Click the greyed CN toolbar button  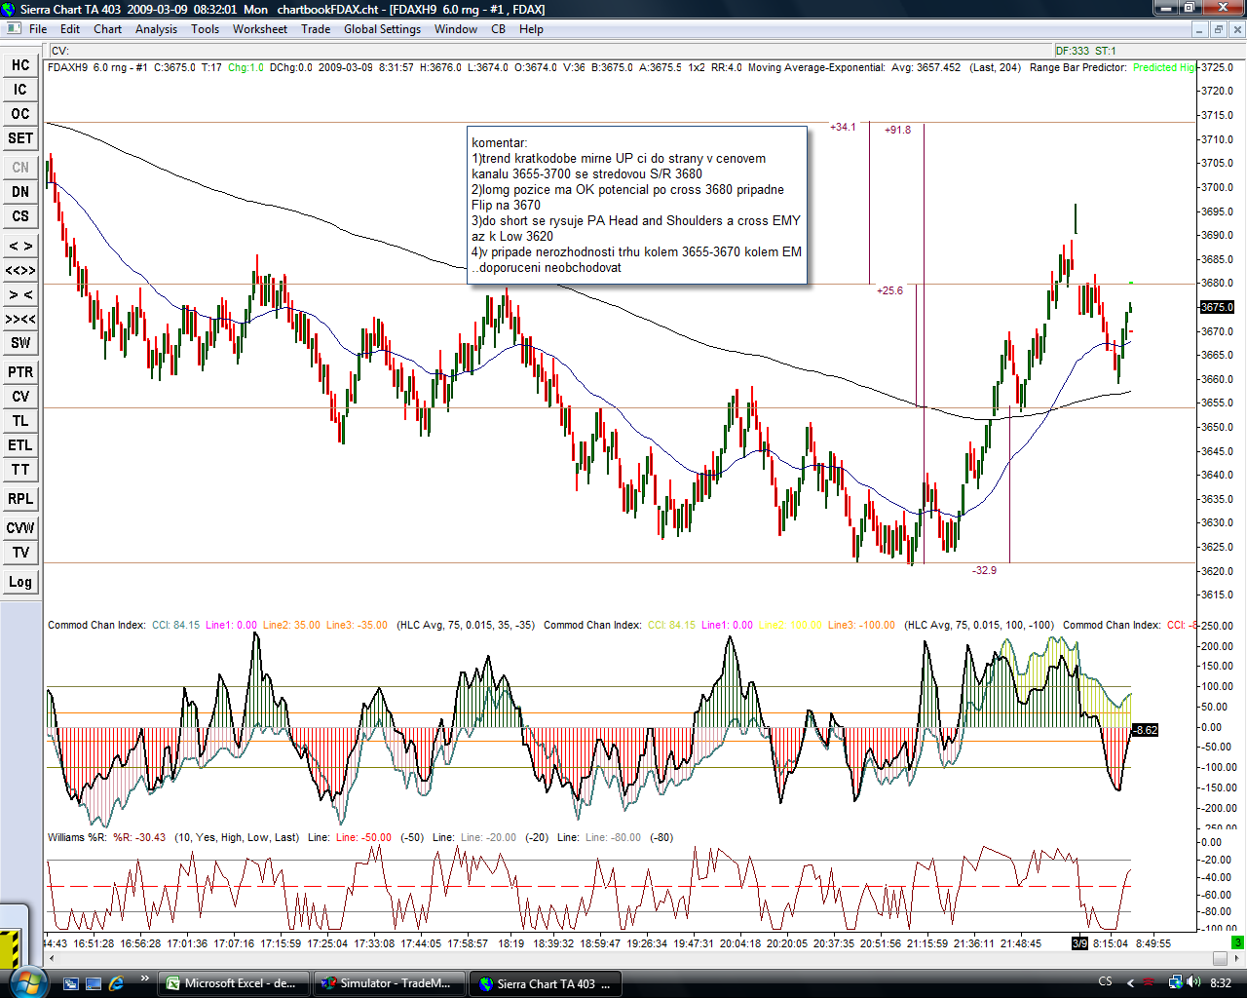20,168
